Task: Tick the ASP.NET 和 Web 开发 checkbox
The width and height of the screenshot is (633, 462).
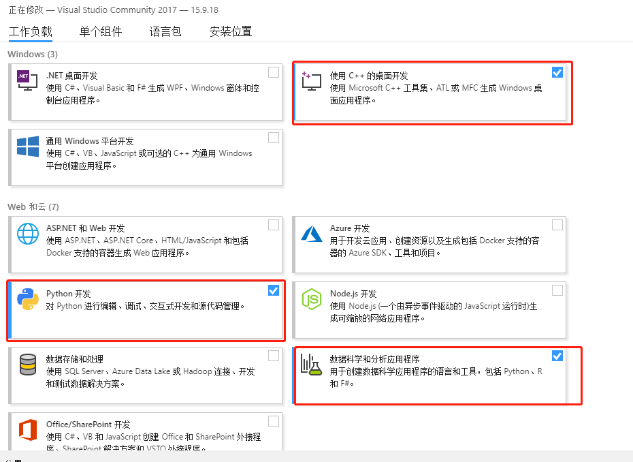Action: 274,225
